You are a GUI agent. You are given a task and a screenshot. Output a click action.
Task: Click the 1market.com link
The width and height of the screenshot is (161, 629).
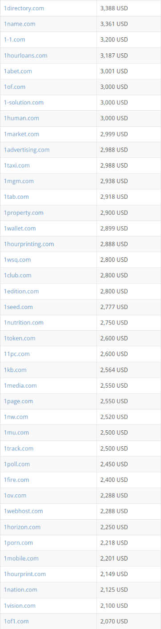coord(21,134)
